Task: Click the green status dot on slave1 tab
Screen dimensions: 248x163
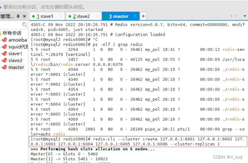Action: 33,16
